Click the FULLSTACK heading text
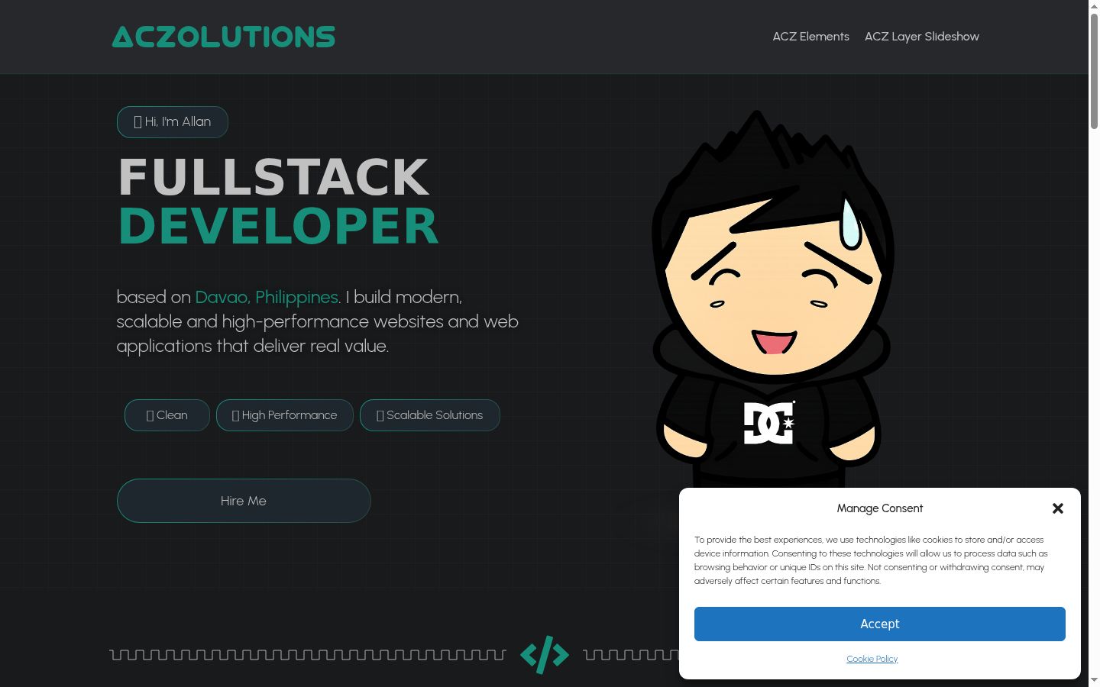 273,177
